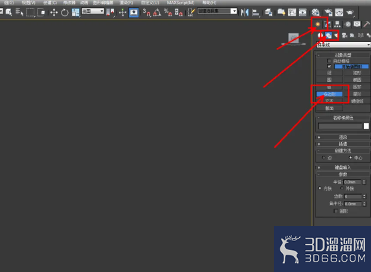Click the 文本 shape button
Image resolution: width=371 pixels, height=272 pixels.
(x=329, y=101)
